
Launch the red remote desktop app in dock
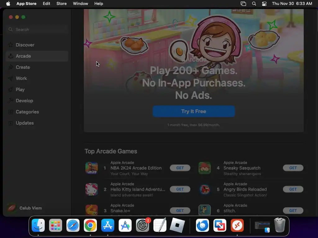237,225
